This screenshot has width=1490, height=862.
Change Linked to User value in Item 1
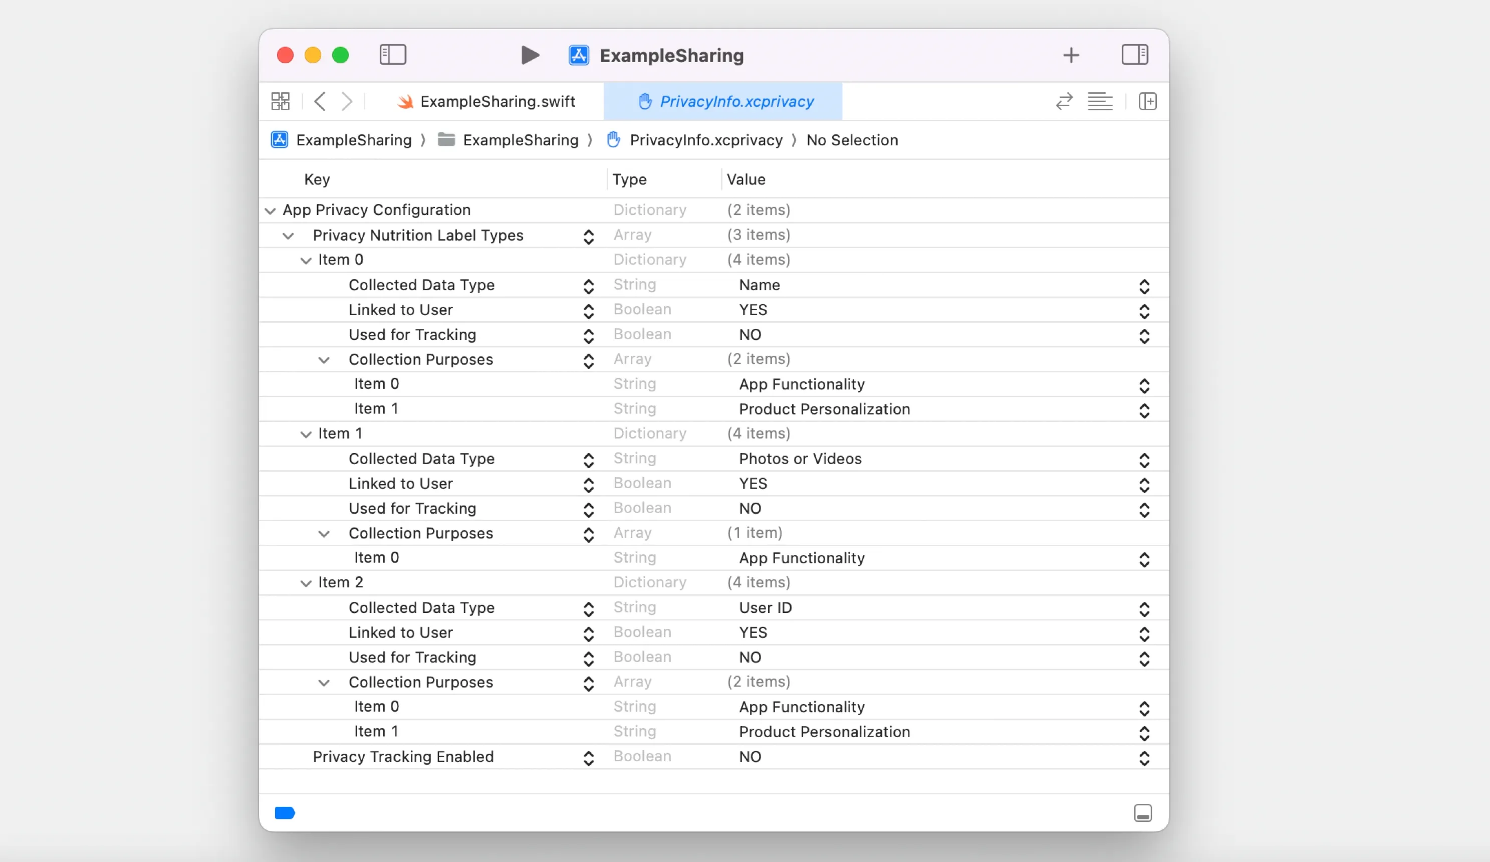1144,485
